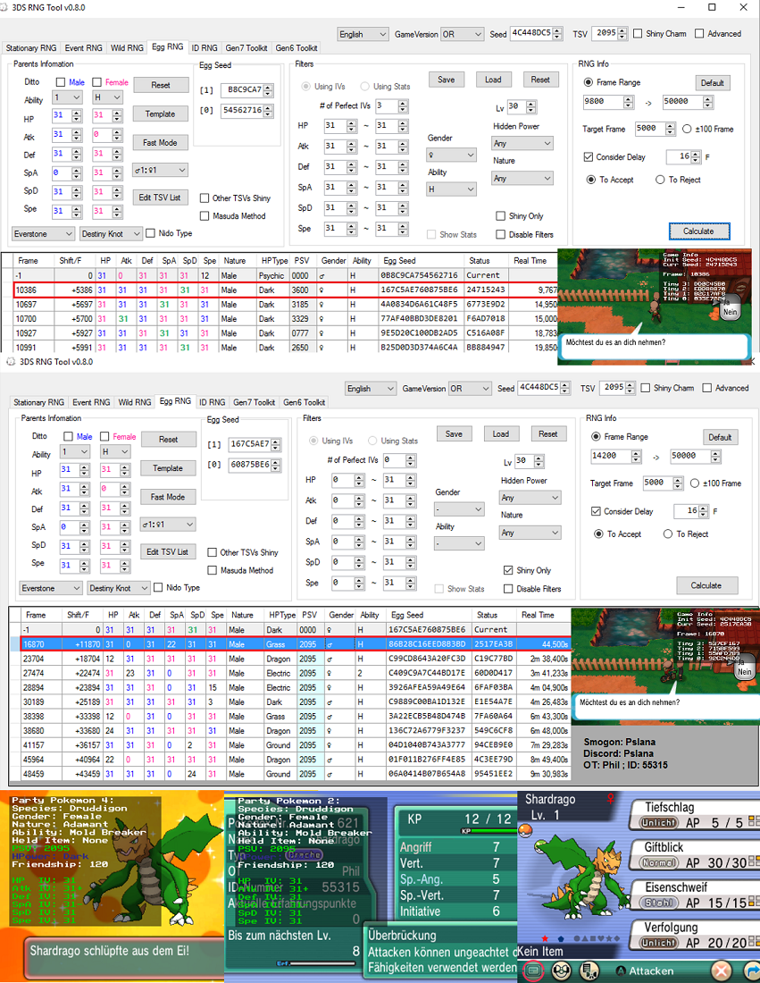
Task: Open the Nature dropdown in the lower window
Action: [530, 533]
